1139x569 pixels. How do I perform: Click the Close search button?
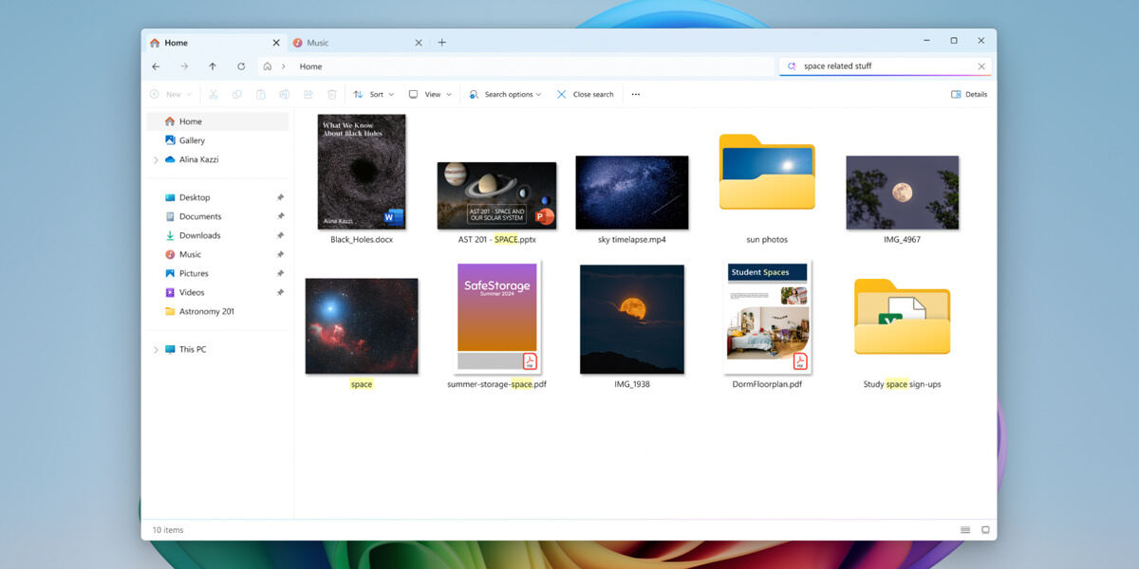tap(585, 94)
